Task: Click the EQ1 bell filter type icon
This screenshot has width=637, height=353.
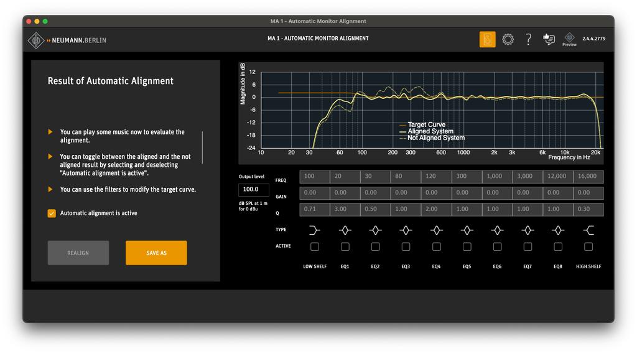Action: pos(345,230)
